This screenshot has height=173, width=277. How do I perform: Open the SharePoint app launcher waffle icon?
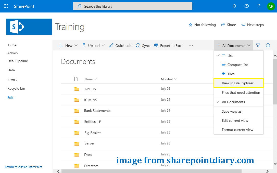tap(6, 6)
